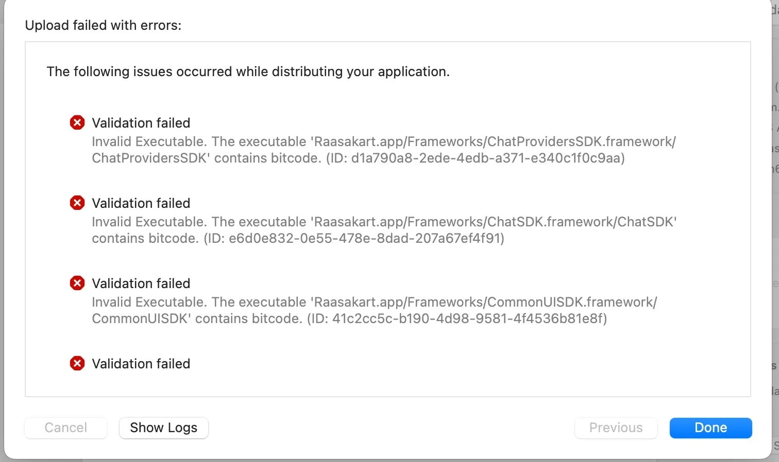Select the ChatProvidersSDK bitcode error message
The image size is (779, 462).
(384, 150)
